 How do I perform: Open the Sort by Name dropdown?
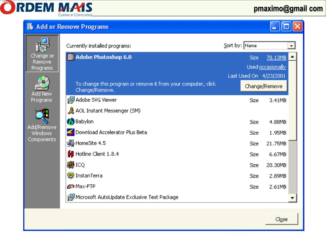(x=292, y=46)
